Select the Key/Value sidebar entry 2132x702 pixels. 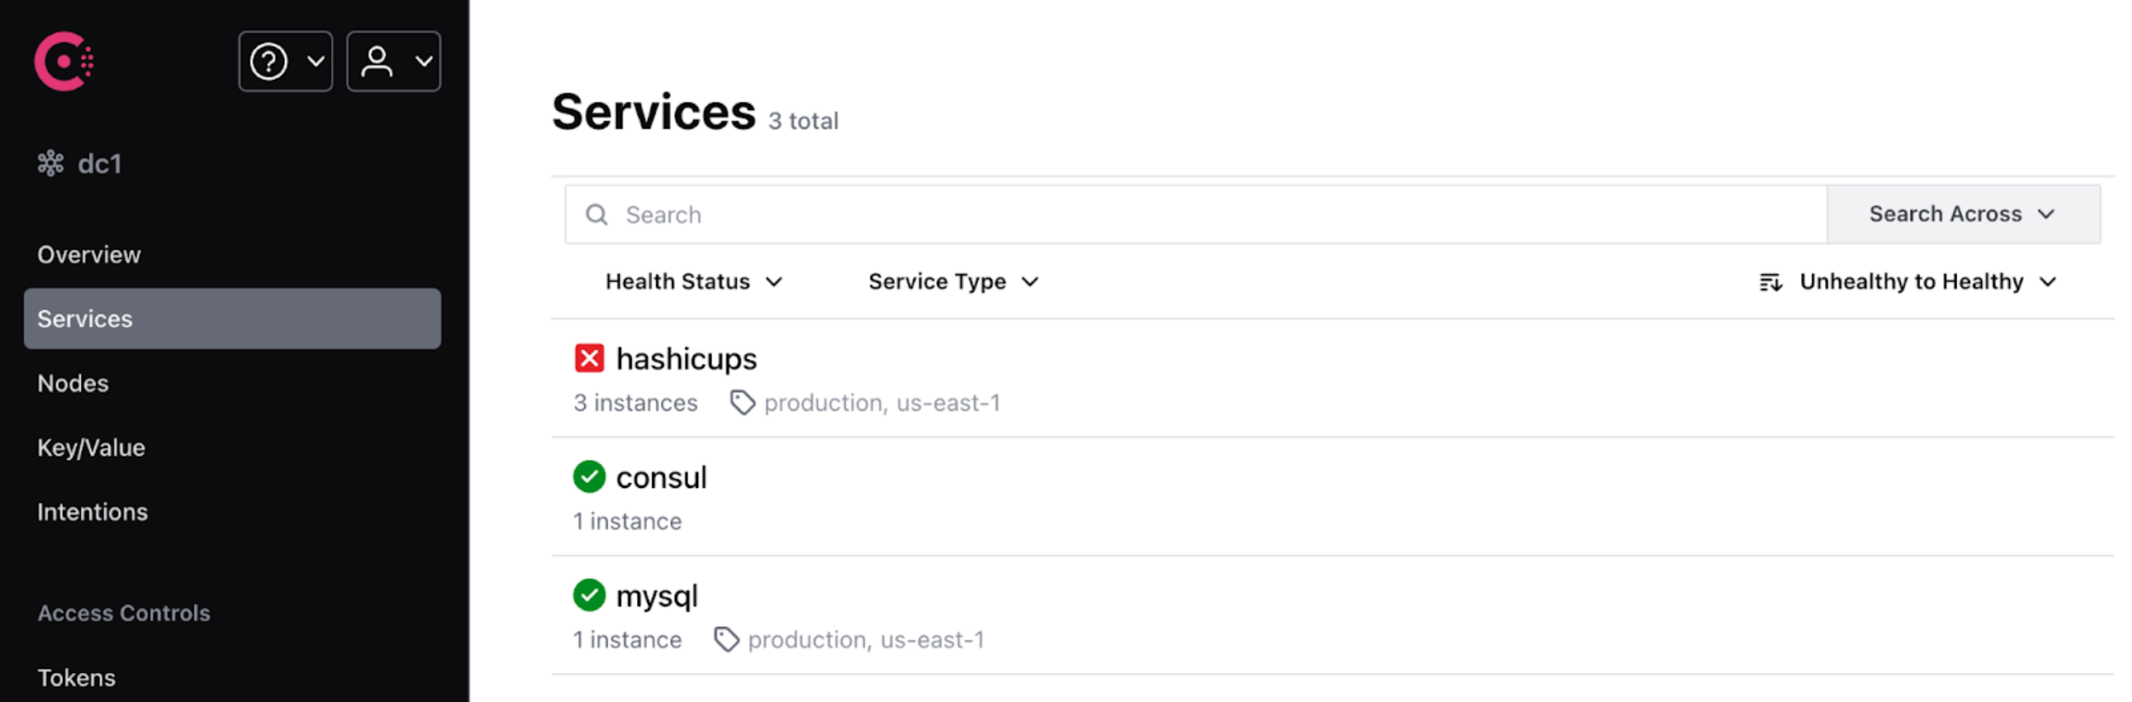(x=90, y=446)
